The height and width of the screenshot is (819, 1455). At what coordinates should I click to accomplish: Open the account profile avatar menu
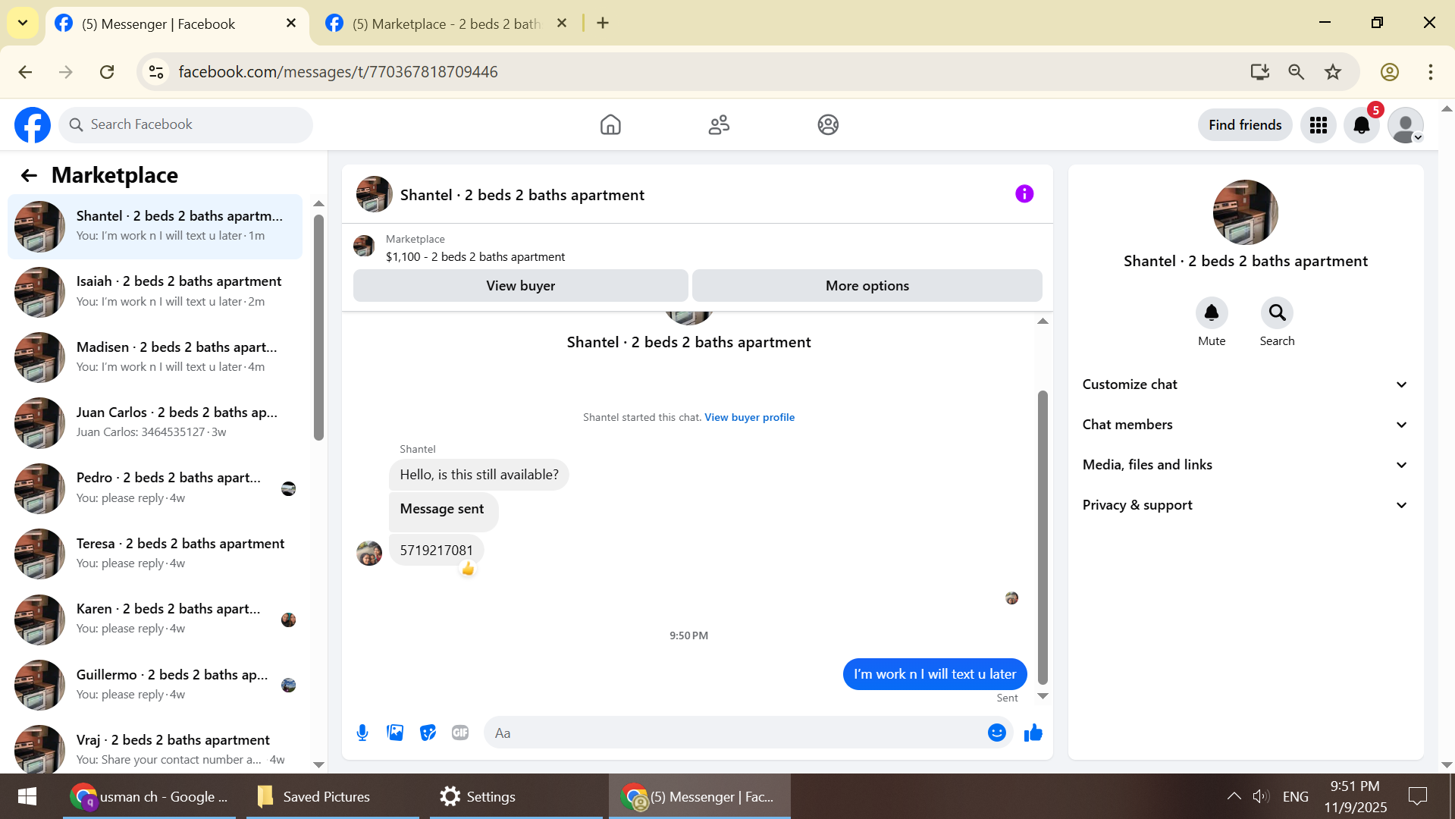tap(1406, 125)
